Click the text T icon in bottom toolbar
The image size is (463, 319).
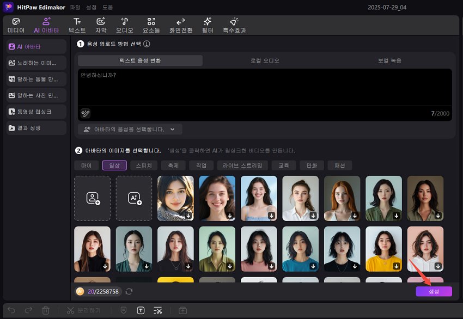click(x=141, y=310)
